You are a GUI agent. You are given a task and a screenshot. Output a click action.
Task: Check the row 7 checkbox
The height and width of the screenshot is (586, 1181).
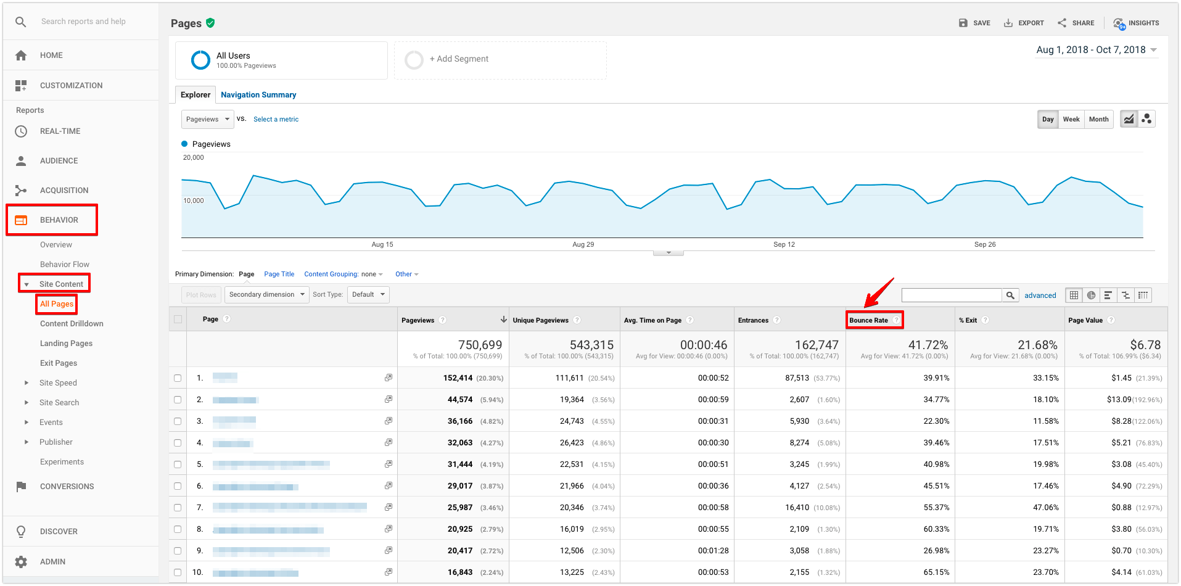[178, 508]
